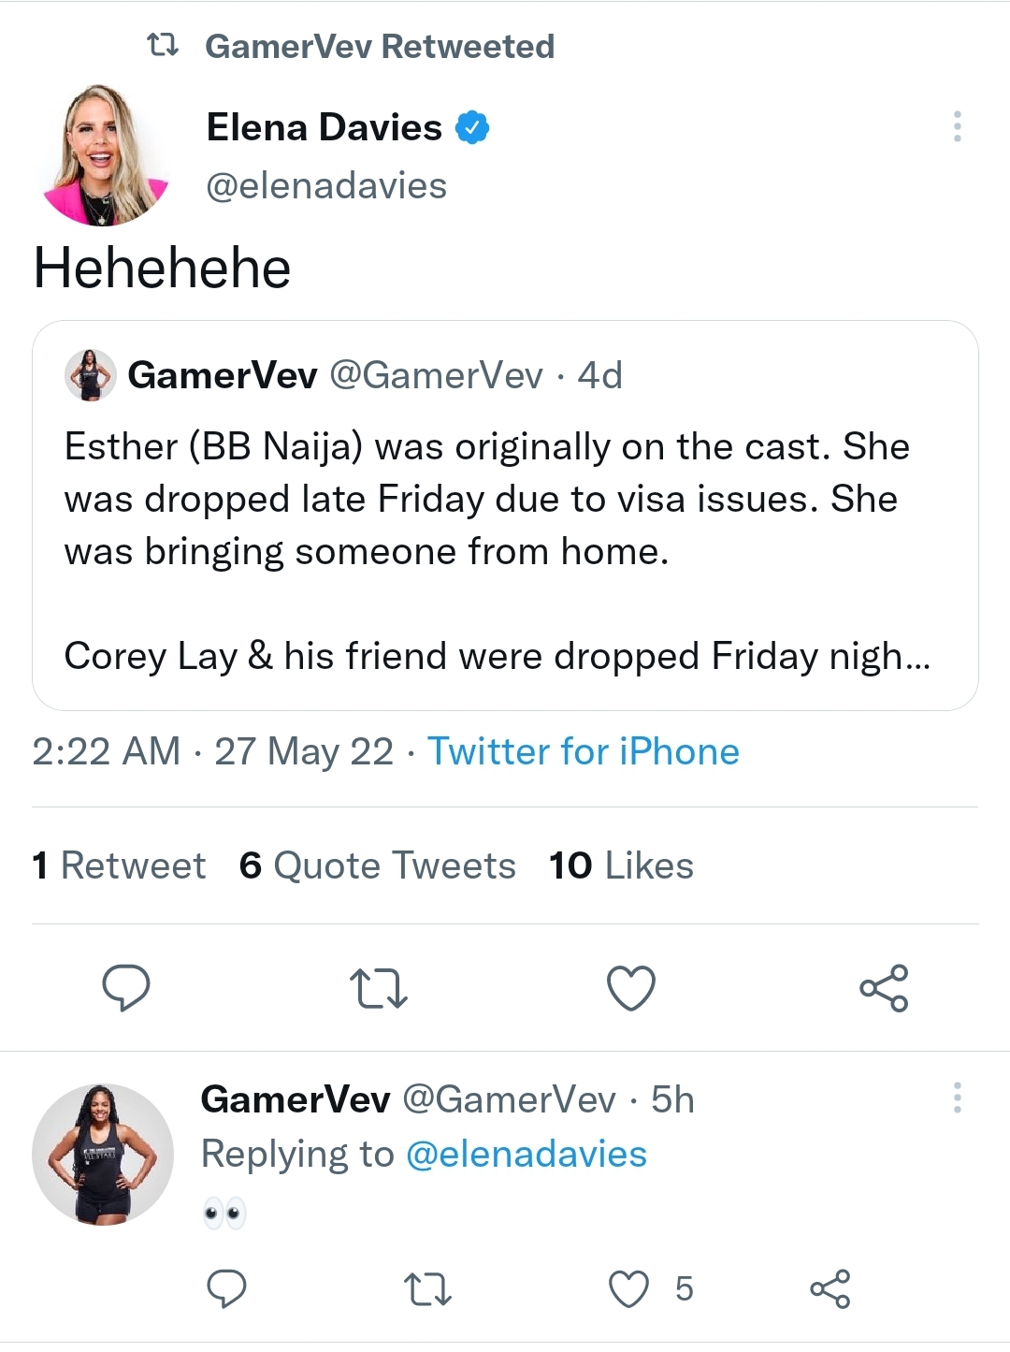This screenshot has width=1010, height=1352.
Task: Reply to Elena Davies' tweet with comment icon
Action: point(125,988)
